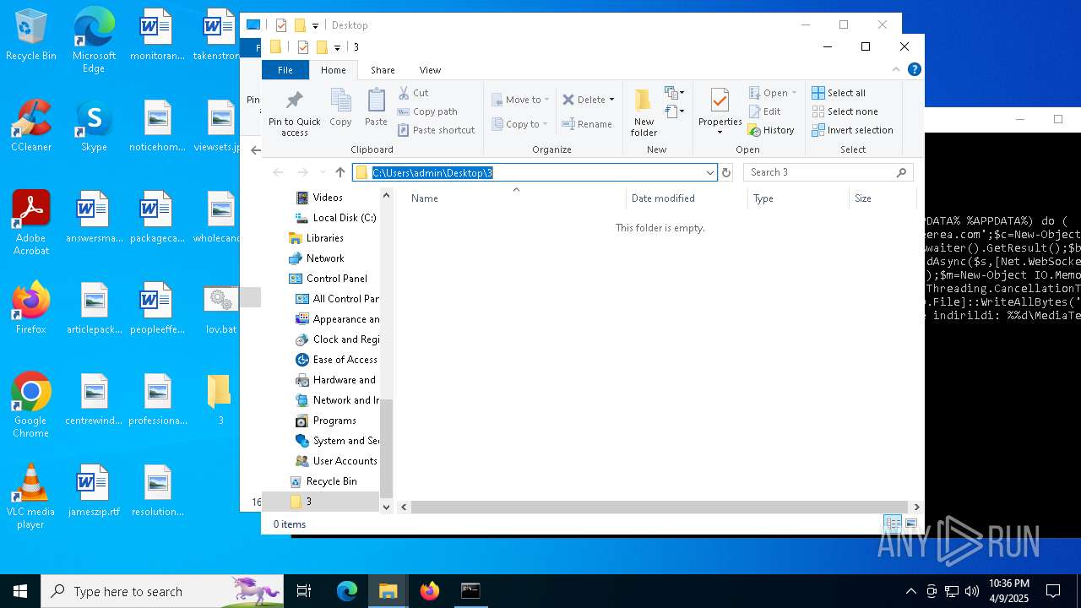Click the volume tray icon
The width and height of the screenshot is (1081, 608).
pyautogui.click(x=972, y=591)
